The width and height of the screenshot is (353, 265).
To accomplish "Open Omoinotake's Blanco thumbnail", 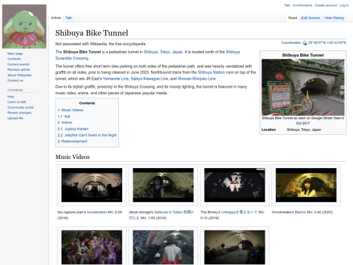I will tap(306, 185).
